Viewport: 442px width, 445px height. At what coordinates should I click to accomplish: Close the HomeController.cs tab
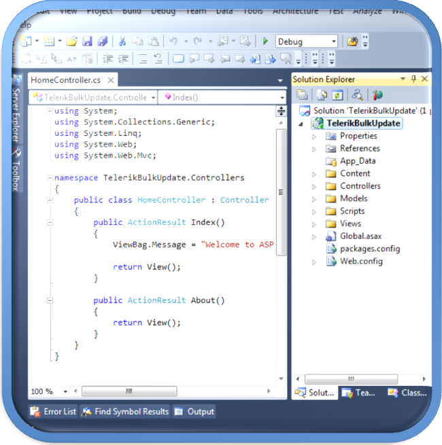click(x=111, y=80)
